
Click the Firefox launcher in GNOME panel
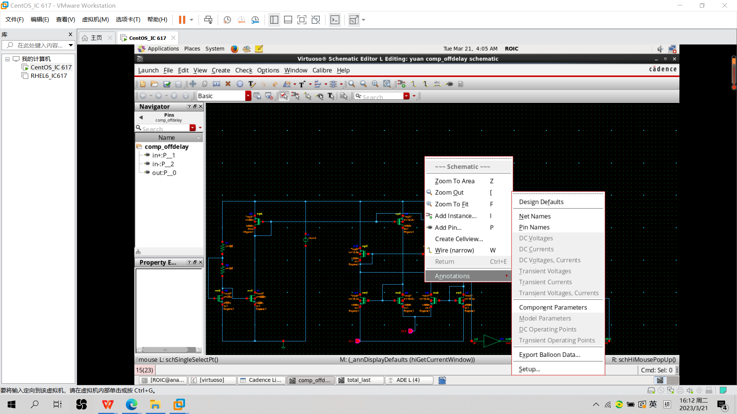click(x=235, y=49)
